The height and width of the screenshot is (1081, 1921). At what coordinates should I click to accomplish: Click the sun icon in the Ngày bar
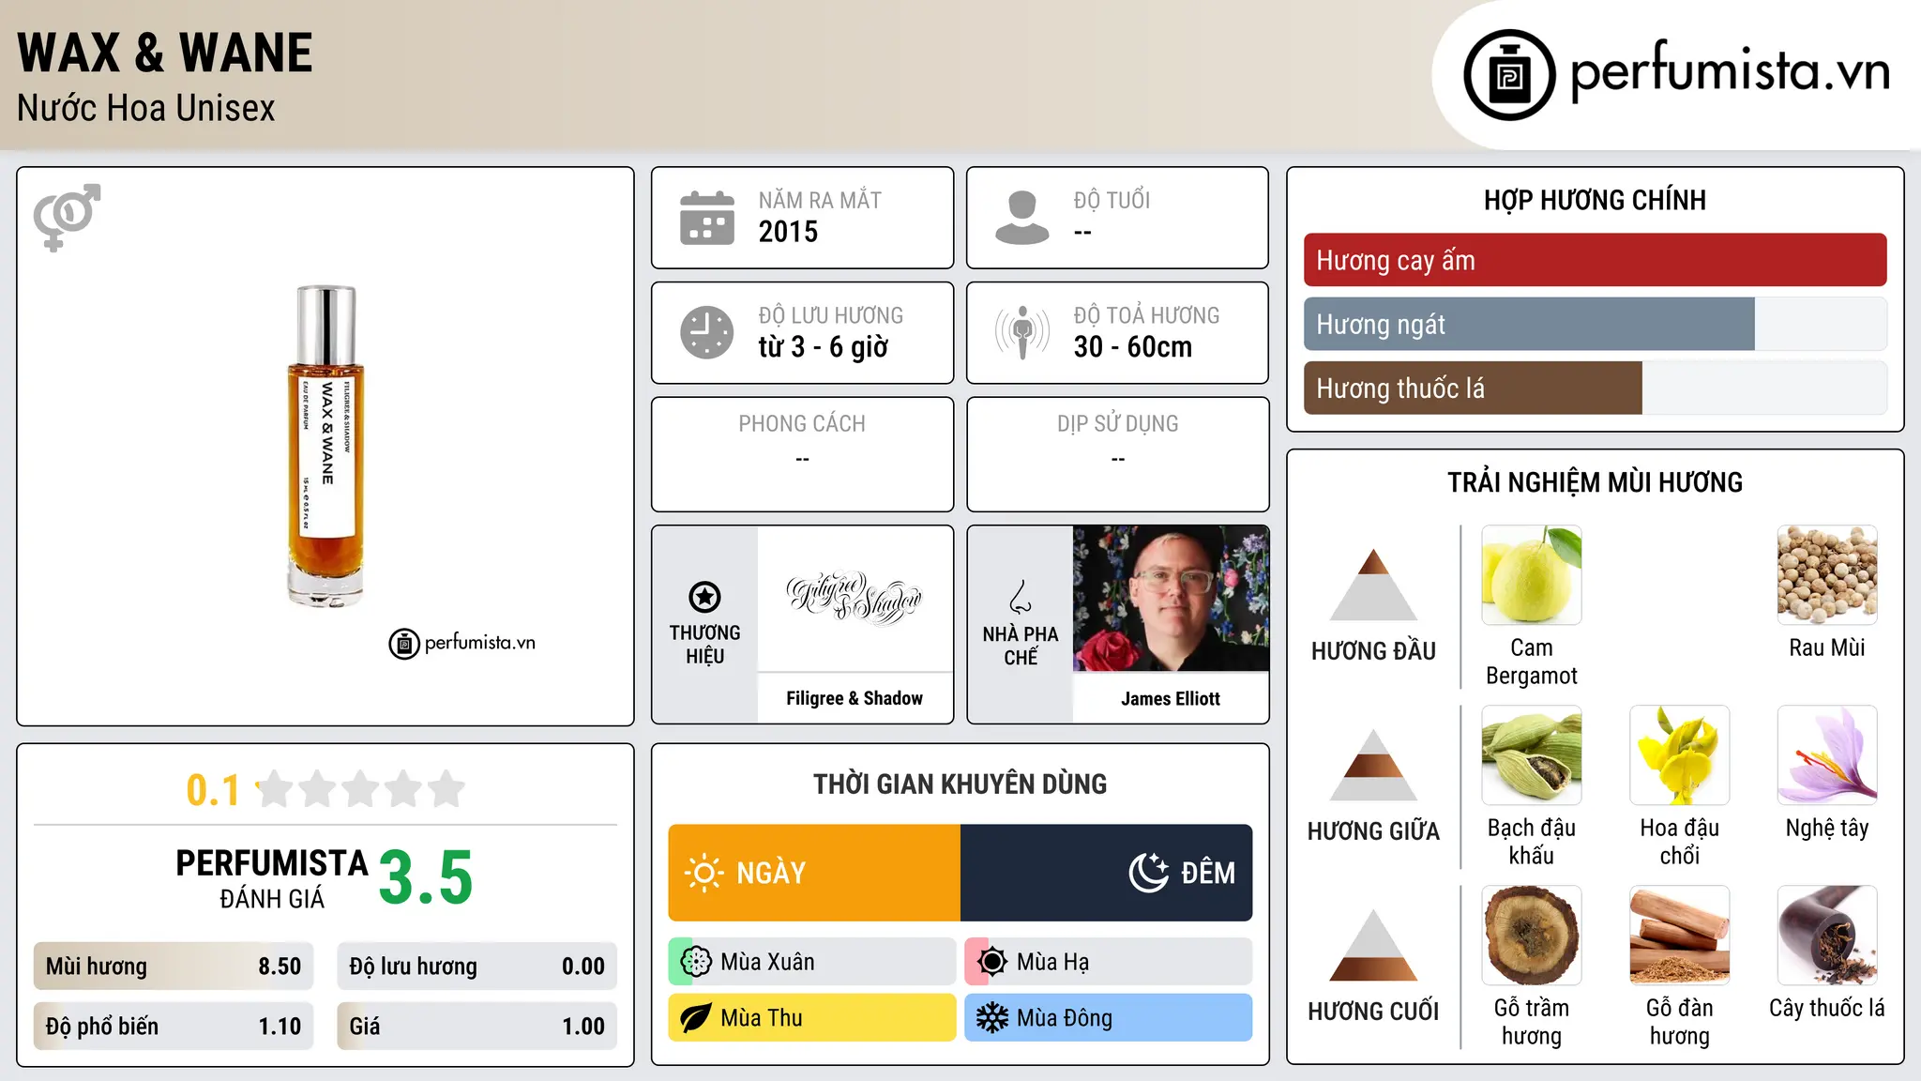pyautogui.click(x=703, y=873)
